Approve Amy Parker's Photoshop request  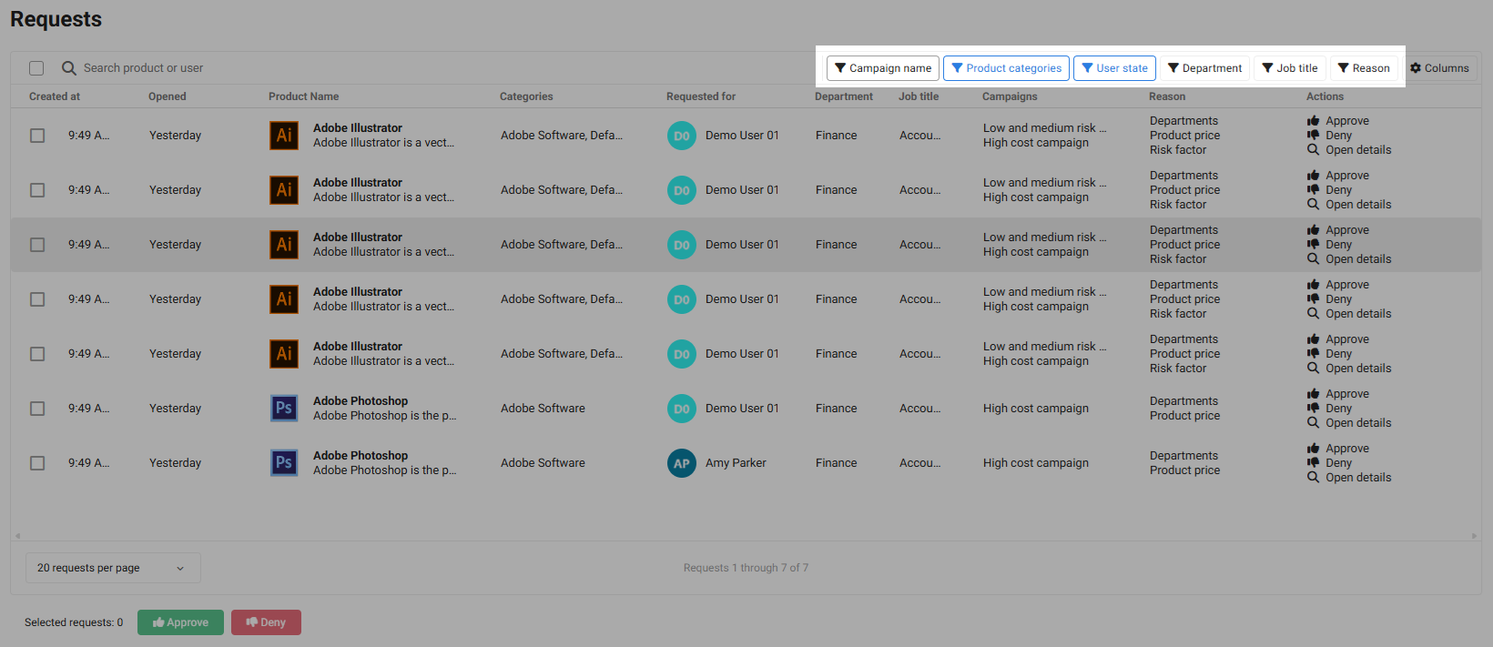[x=1338, y=449]
